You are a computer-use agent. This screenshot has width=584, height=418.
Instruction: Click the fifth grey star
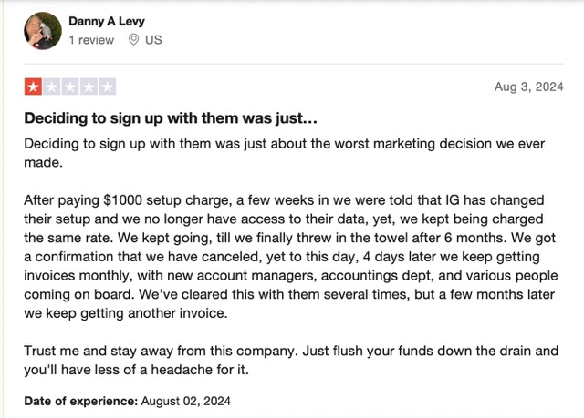108,87
